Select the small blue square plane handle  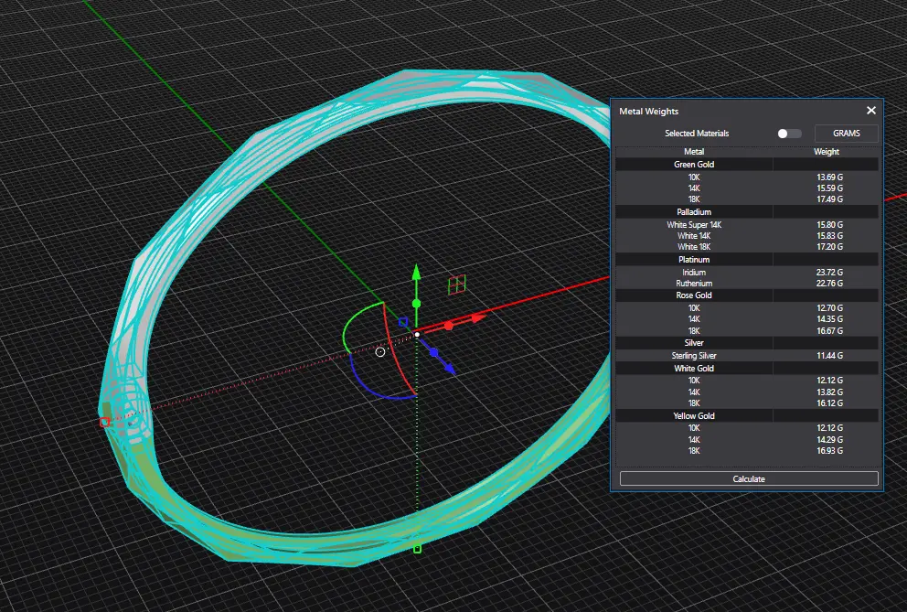(403, 322)
